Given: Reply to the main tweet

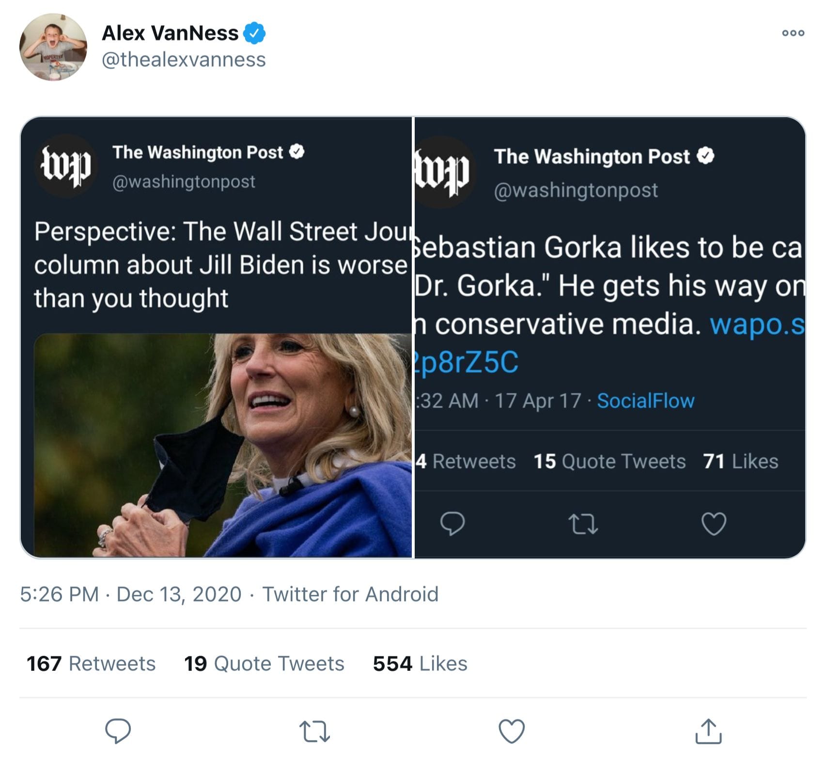Looking at the screenshot, I should (x=118, y=730).
